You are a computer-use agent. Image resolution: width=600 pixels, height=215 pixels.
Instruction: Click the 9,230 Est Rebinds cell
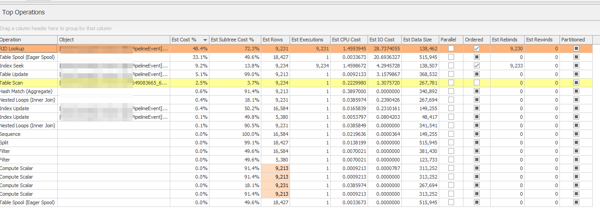pos(507,49)
